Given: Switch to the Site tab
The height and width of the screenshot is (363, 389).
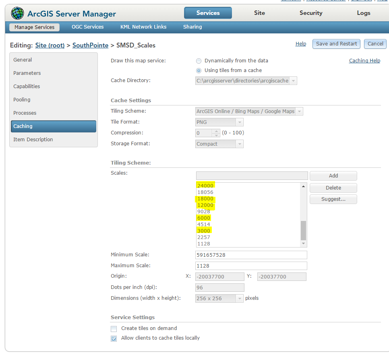Looking at the screenshot, I should point(259,13).
